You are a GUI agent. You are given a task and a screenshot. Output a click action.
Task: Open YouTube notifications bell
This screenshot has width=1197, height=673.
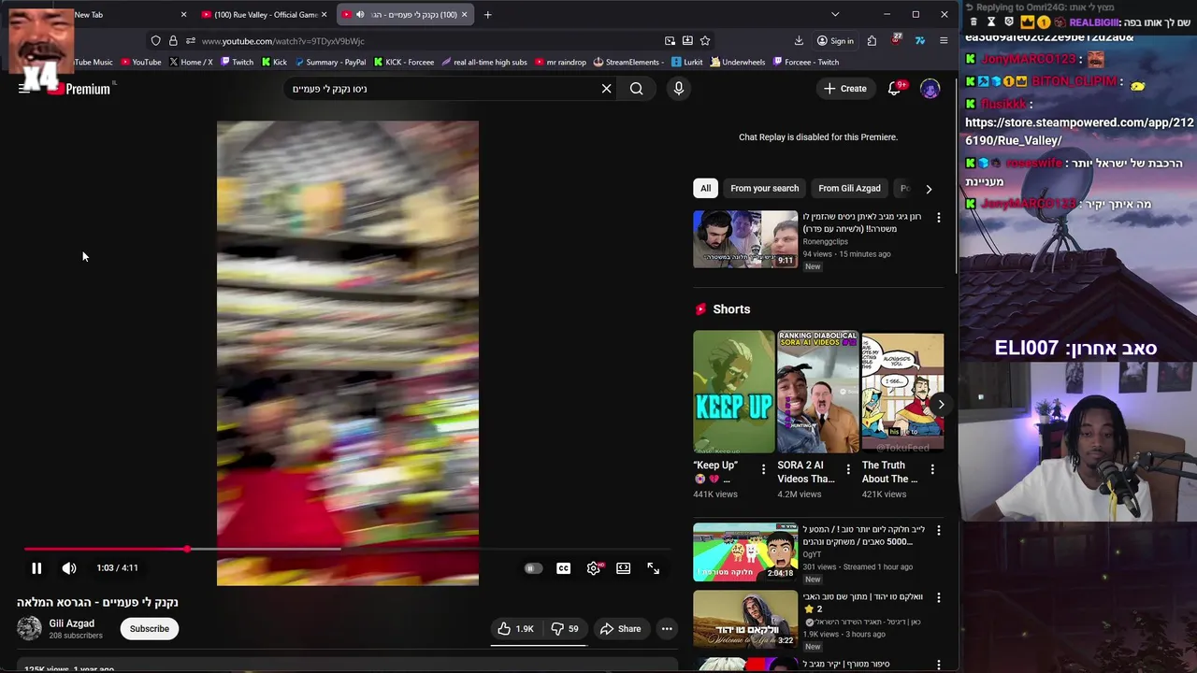[x=895, y=89]
